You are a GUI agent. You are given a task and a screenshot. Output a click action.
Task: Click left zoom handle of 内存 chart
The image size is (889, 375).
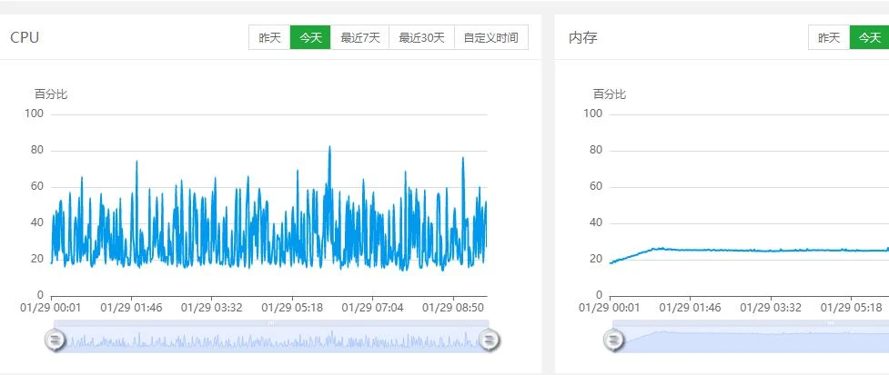pos(613,340)
